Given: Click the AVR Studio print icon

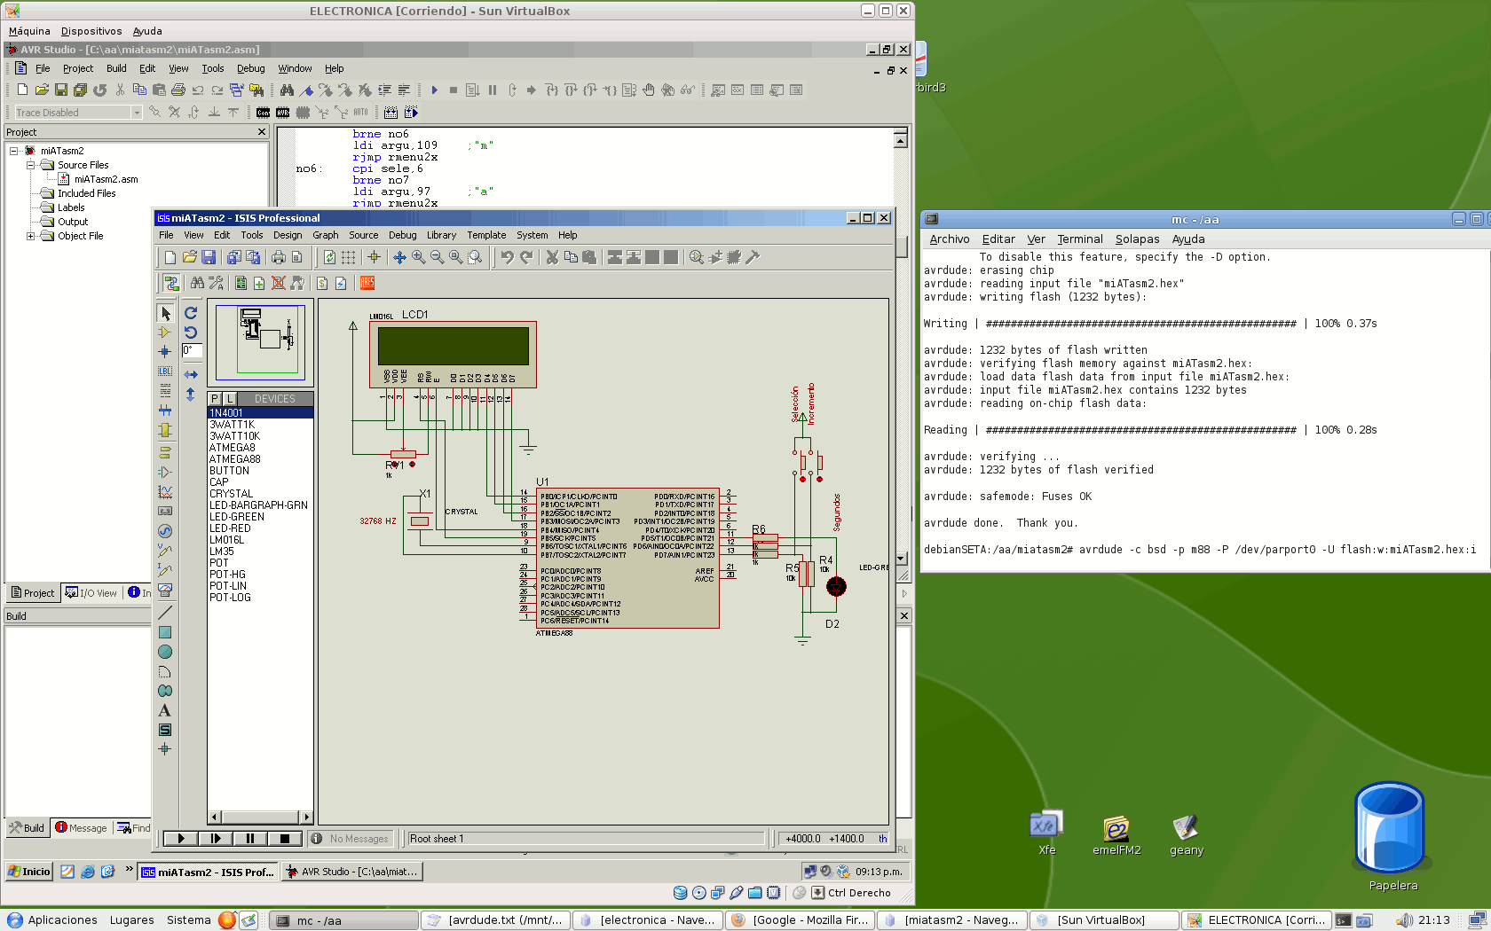Looking at the screenshot, I should click(x=178, y=90).
